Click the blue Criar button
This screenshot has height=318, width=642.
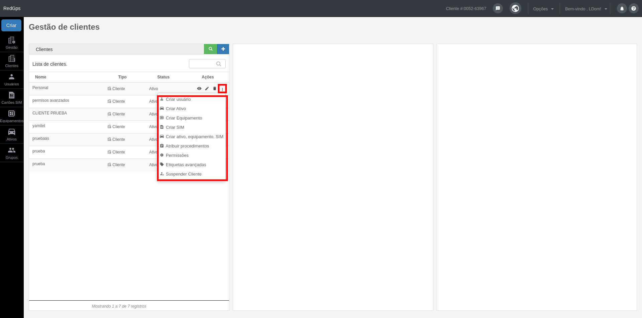(x=11, y=25)
